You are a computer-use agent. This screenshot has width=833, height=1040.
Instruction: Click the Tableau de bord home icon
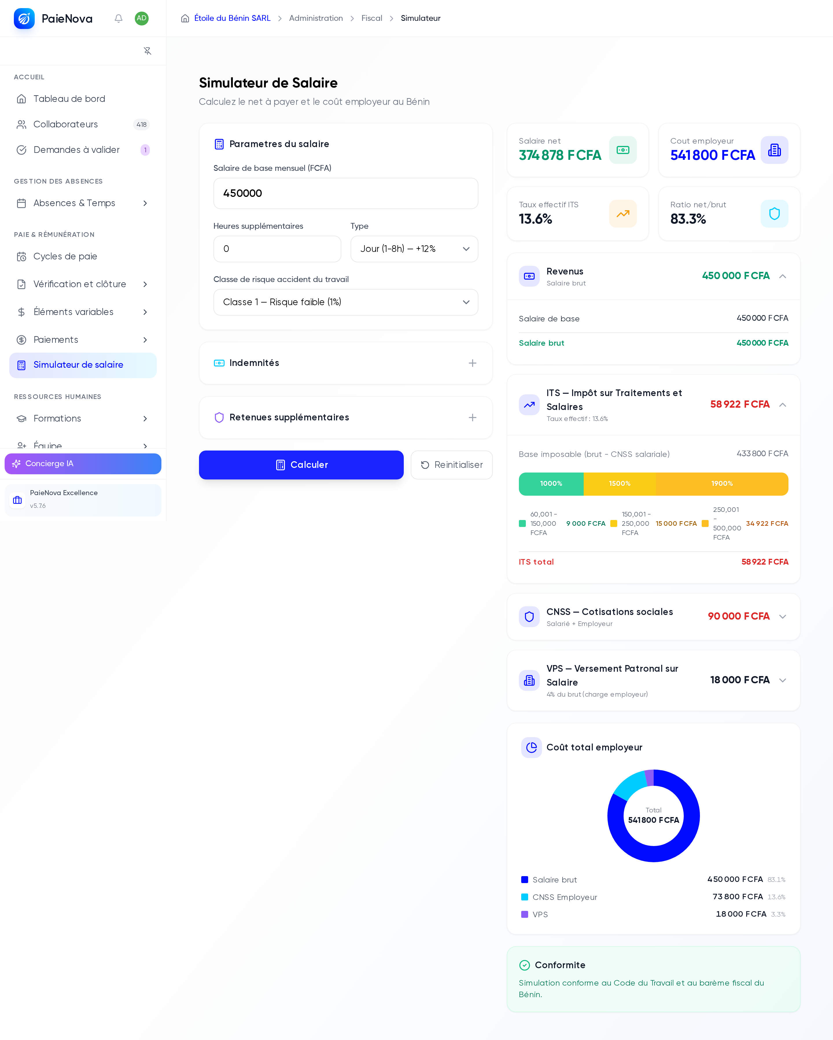coord(21,99)
